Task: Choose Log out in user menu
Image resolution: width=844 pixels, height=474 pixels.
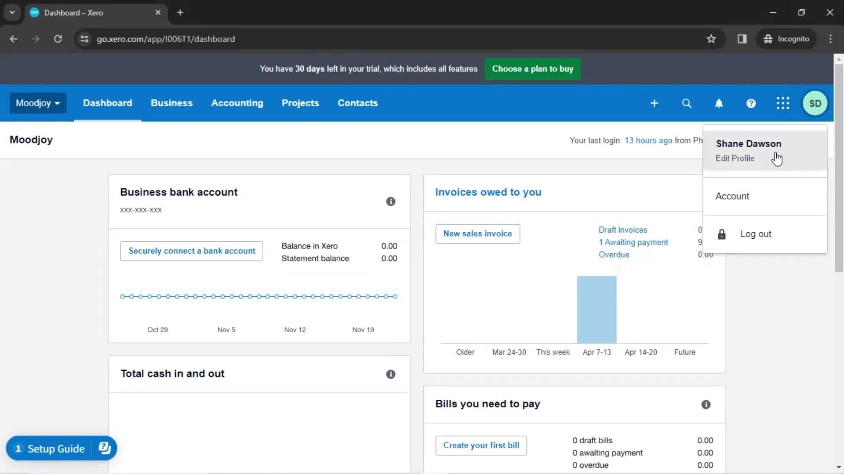Action: [765, 234]
